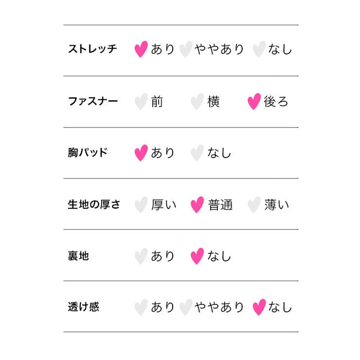Click gray heart beside ストレッチ なし

[x=259, y=49]
